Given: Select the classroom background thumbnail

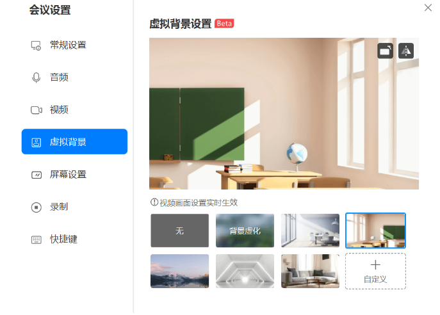Looking at the screenshot, I should [375, 230].
